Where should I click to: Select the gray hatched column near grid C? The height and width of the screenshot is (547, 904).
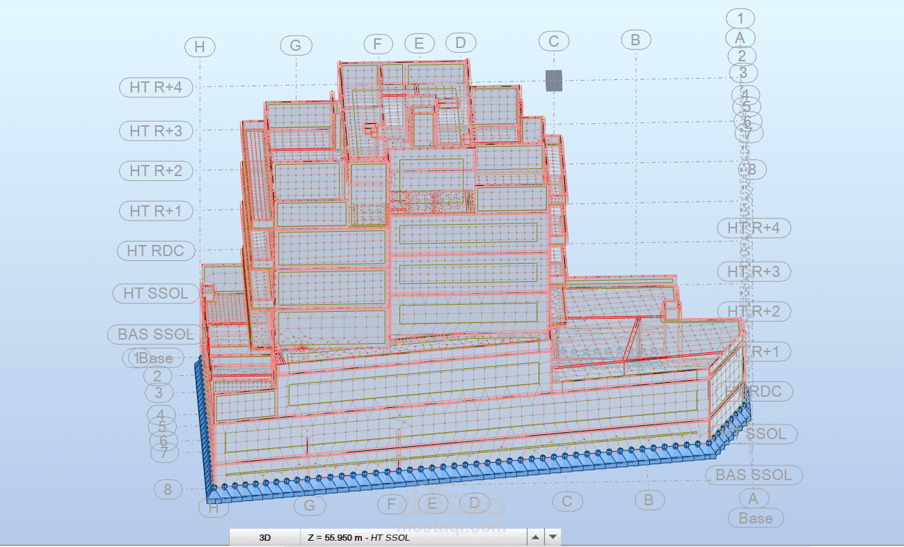[x=553, y=81]
